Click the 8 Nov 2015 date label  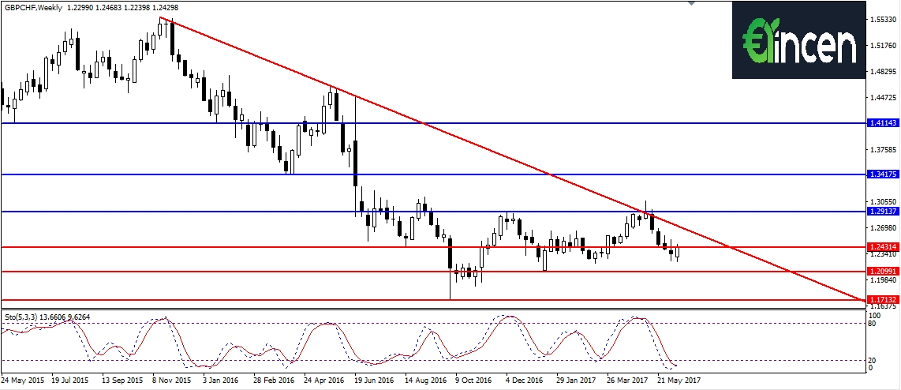coord(172,381)
